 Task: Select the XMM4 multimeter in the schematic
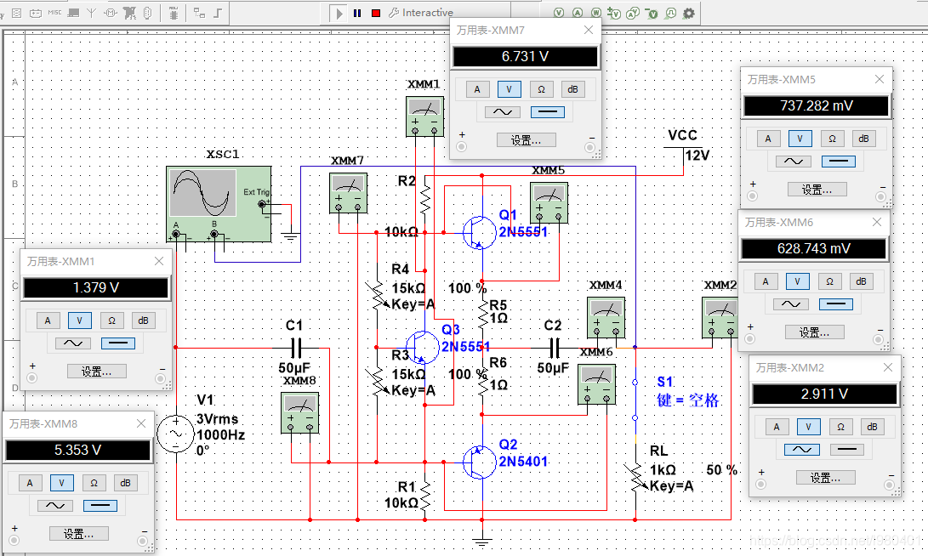[x=606, y=318]
